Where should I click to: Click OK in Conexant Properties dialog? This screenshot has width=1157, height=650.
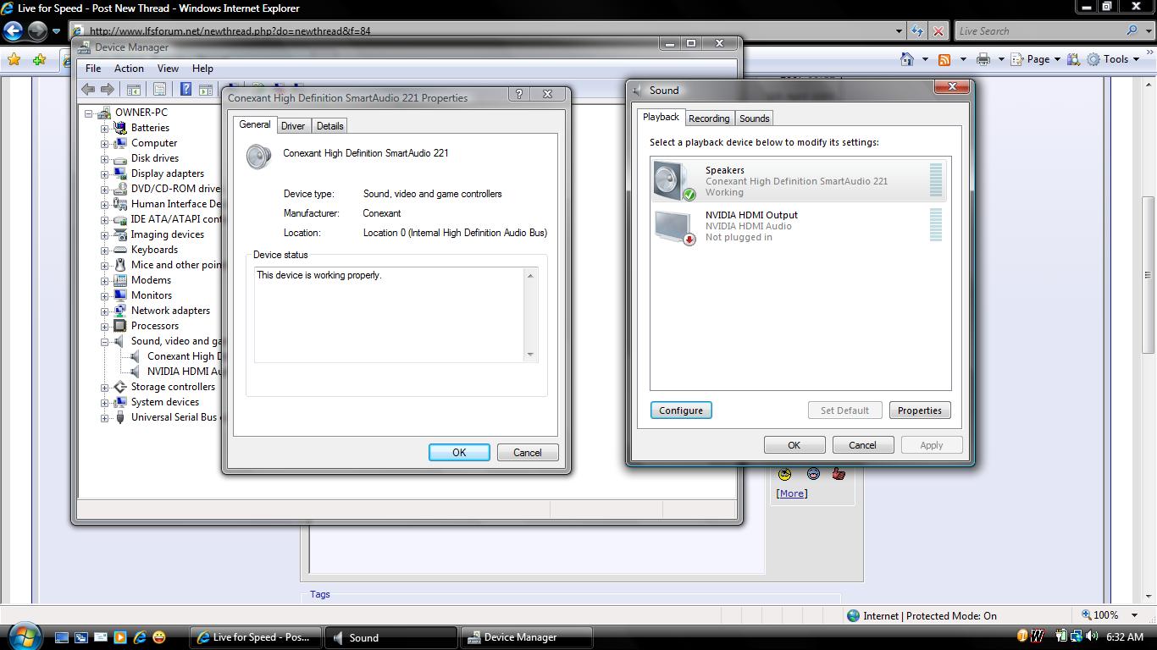coord(459,453)
